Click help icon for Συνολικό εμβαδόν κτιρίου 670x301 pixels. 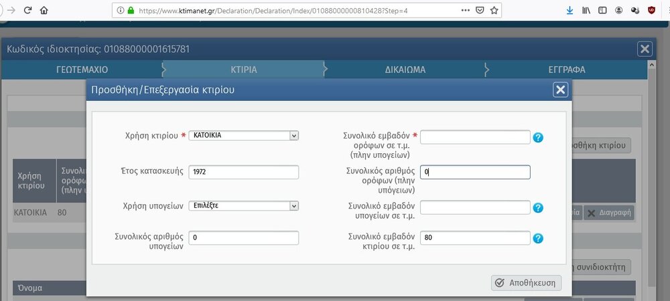537,239
